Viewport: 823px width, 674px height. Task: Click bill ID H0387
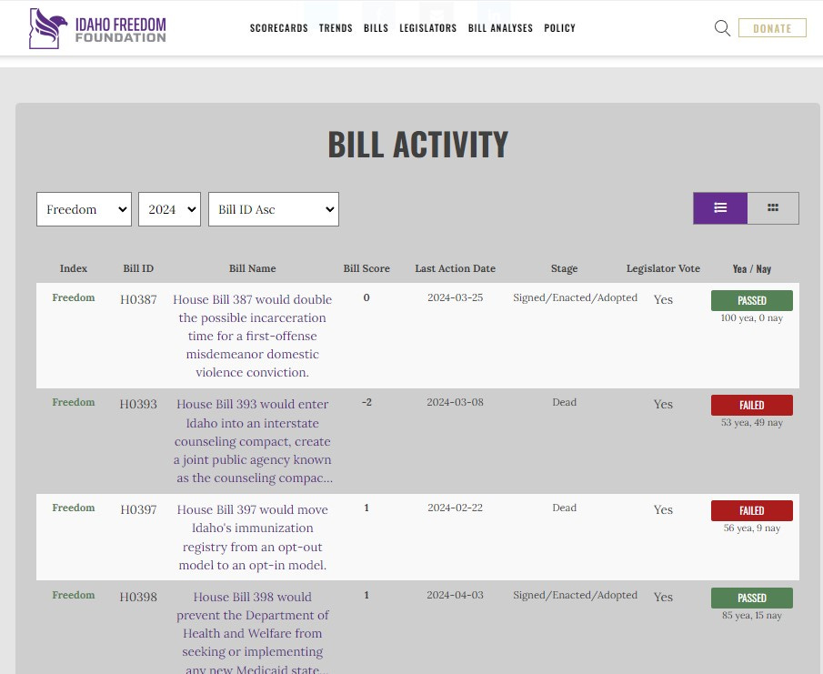[138, 299]
